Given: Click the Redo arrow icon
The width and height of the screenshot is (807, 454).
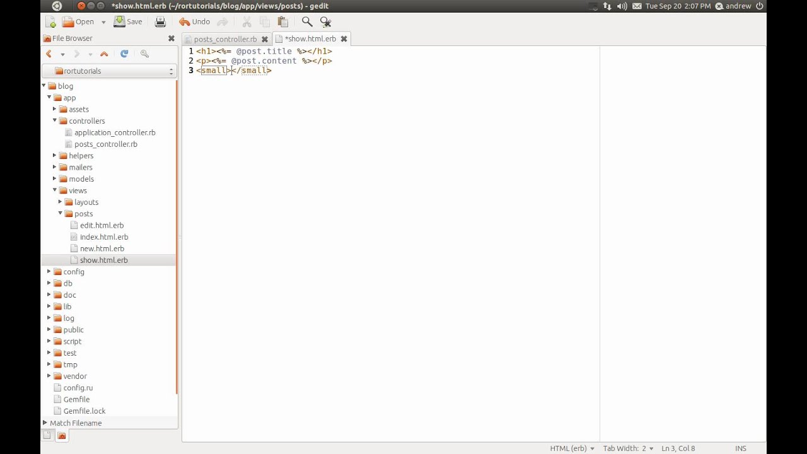Looking at the screenshot, I should point(222,21).
